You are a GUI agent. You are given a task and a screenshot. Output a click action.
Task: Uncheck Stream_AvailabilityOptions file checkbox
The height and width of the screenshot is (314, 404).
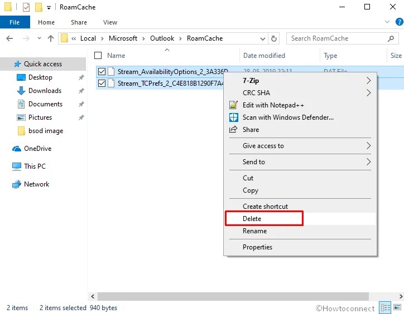[x=102, y=71]
